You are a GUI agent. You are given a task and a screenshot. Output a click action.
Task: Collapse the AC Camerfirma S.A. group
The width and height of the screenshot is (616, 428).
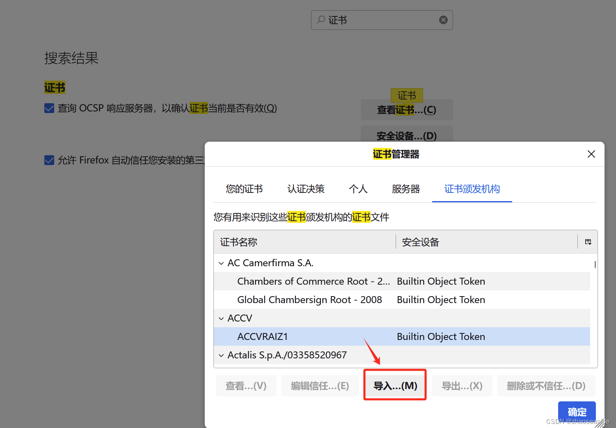221,263
